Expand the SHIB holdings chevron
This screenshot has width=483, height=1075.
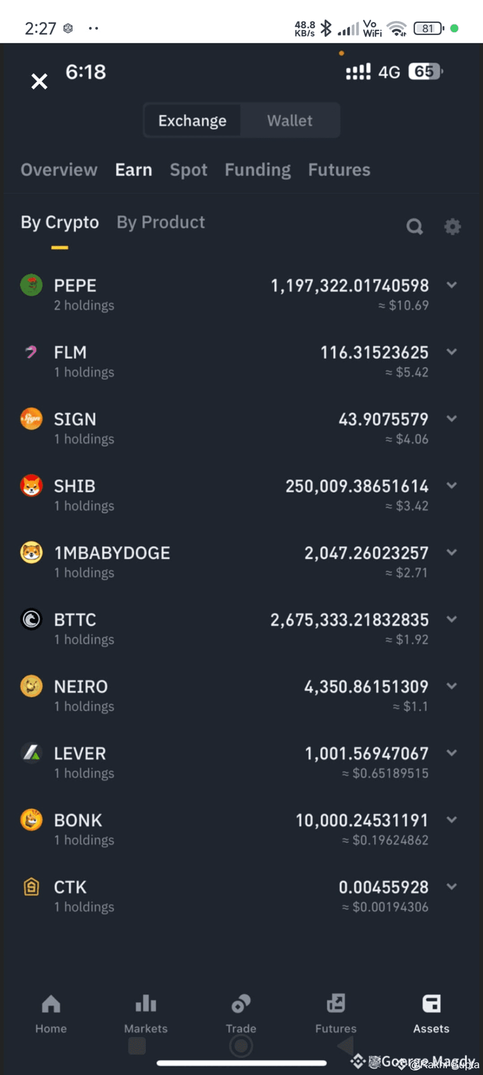(x=452, y=486)
